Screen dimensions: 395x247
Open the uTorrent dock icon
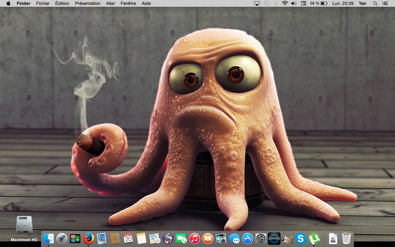pos(314,238)
